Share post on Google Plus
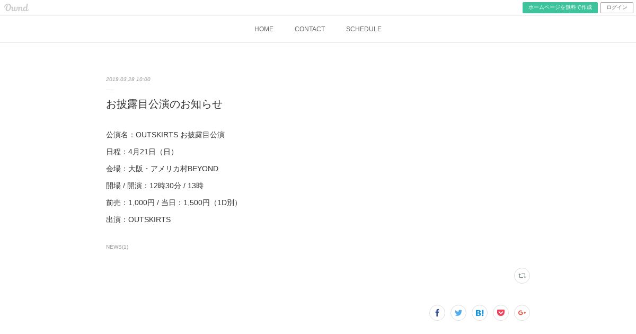Image resolution: width=636 pixels, height=334 pixels. 522,313
